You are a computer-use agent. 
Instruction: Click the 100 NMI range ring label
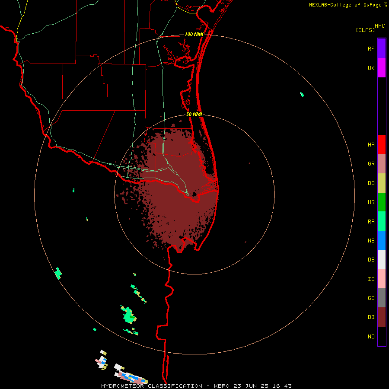point(194,34)
